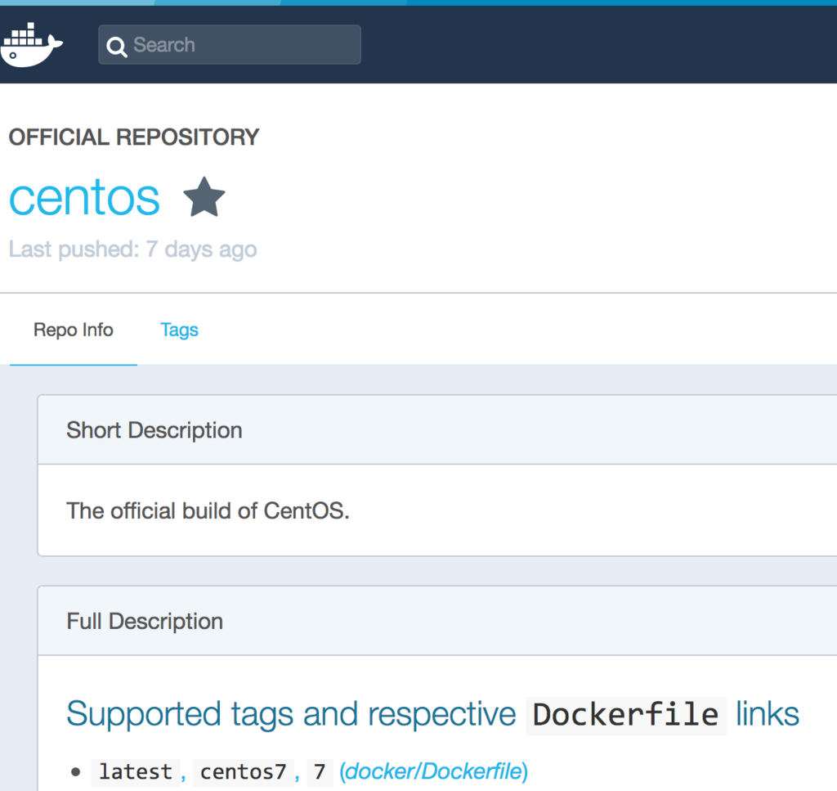Viewport: 837px width, 791px height.
Task: Select the 'OFFICIAL REPOSITORY' label text
Action: pyautogui.click(x=134, y=137)
